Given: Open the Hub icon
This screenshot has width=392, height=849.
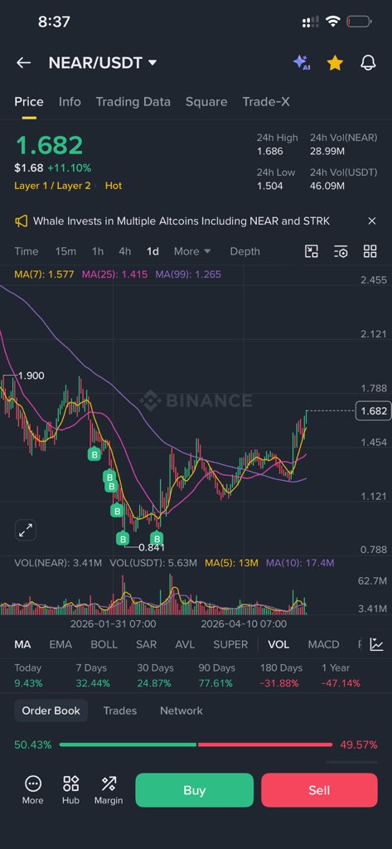Looking at the screenshot, I should click(x=71, y=790).
